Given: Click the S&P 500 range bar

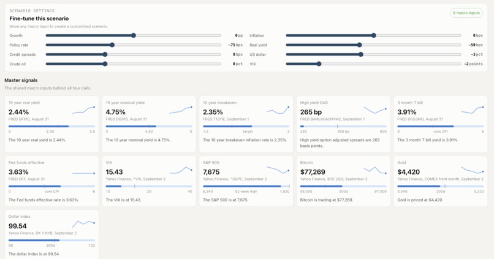Looking at the screenshot, I should coord(246,186).
